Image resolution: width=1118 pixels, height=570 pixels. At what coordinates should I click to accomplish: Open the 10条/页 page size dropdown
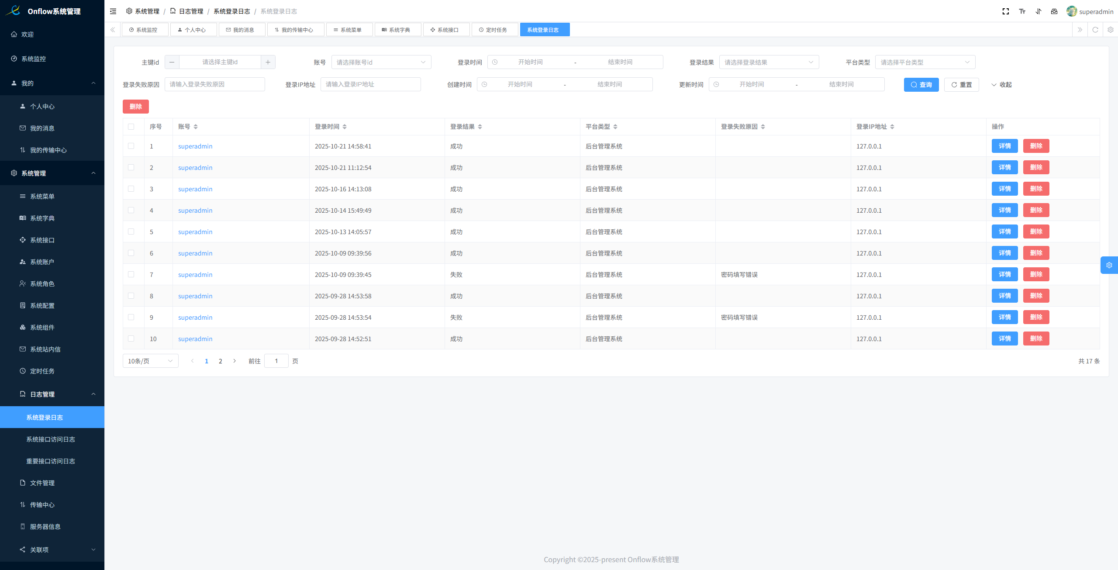point(150,361)
